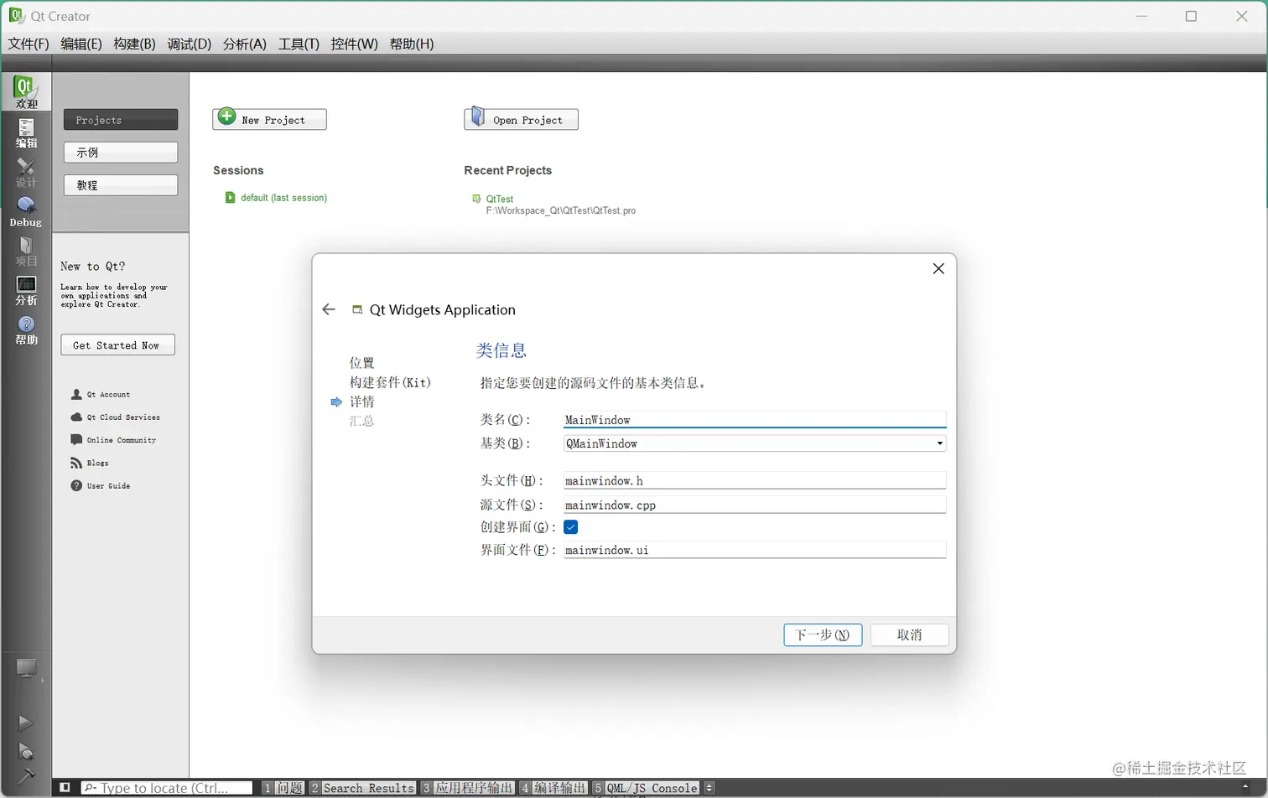Open the 示例 examples button

(121, 152)
